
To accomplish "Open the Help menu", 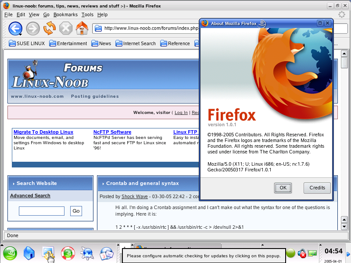I will click(102, 14).
